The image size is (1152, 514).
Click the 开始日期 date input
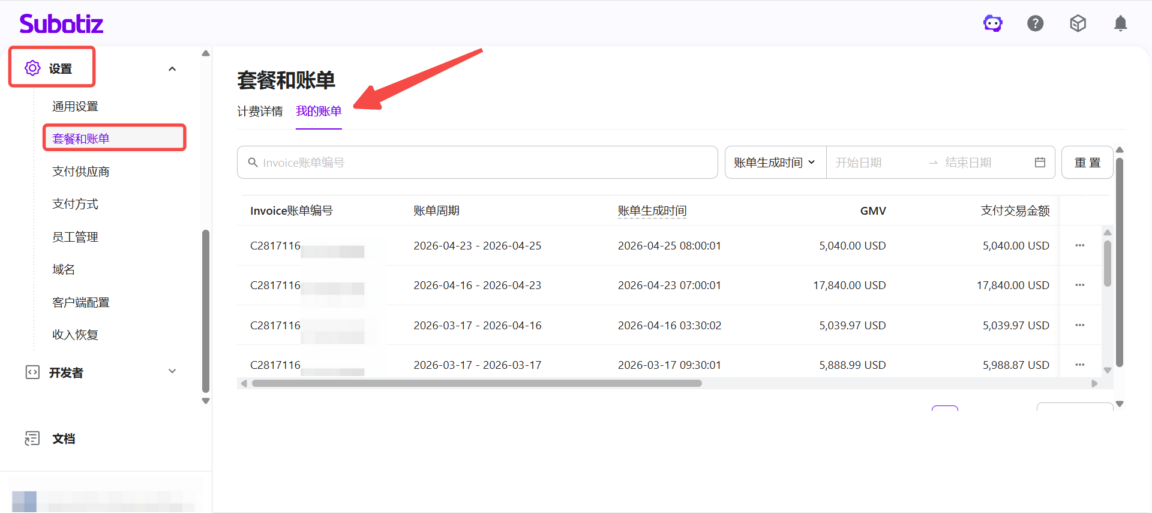tap(876, 163)
